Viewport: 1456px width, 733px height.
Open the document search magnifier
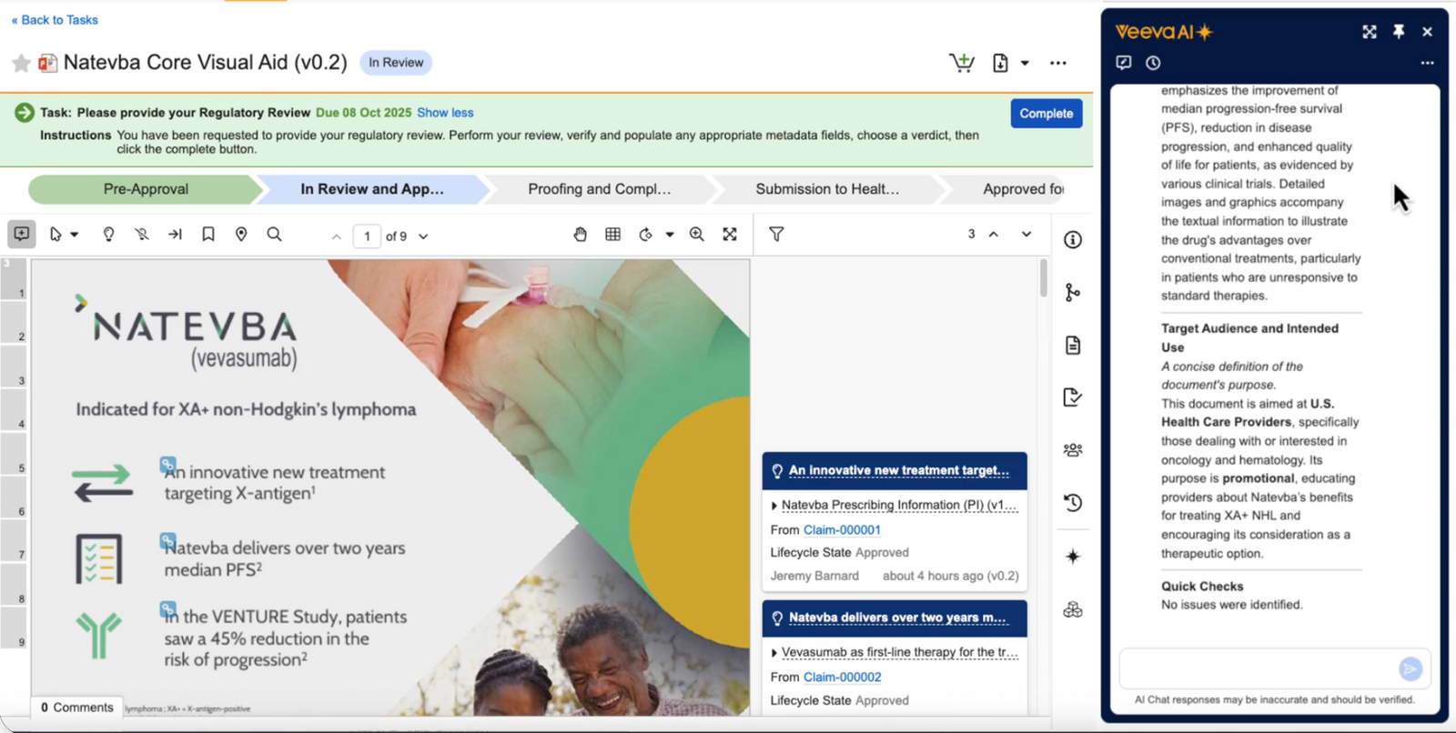coord(274,235)
